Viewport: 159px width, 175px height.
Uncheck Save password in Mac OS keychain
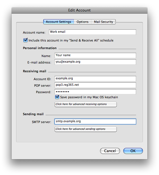coord(57,97)
